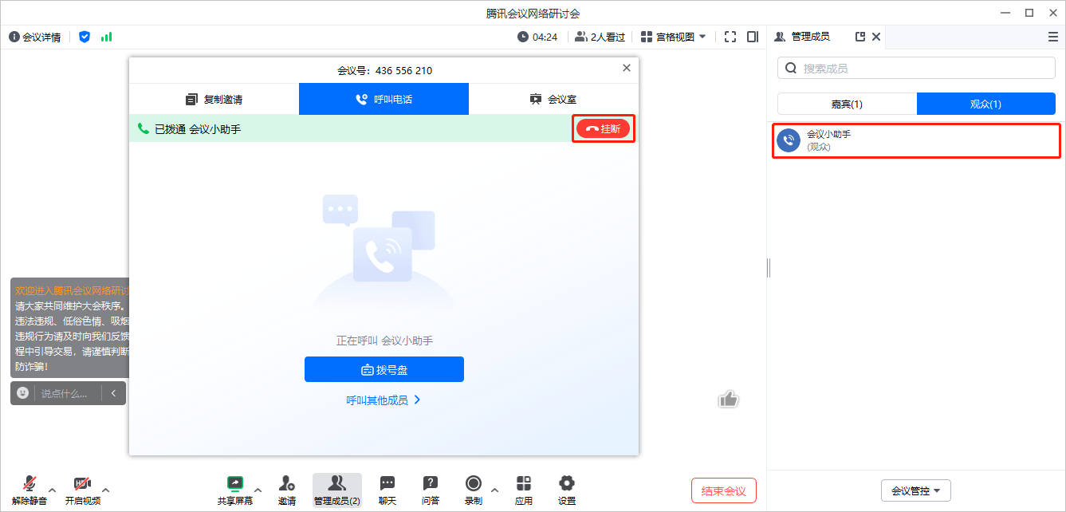Open the 问答 Q&A panel
The image size is (1066, 512).
point(431,490)
